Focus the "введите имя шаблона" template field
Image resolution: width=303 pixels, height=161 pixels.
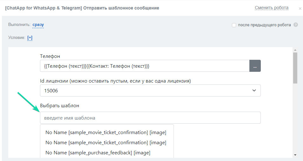tap(150, 118)
